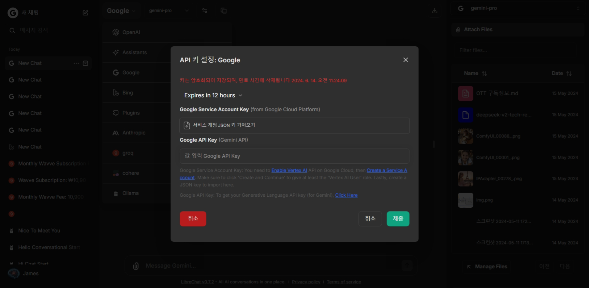589x288 pixels.
Task: Click the gray 취소 cancel button
Action: point(370,219)
